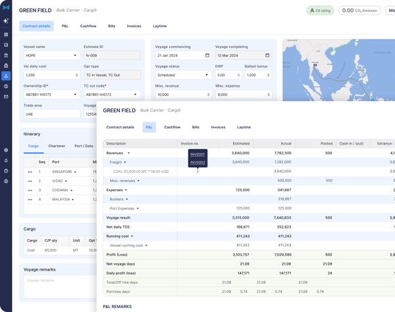The image size is (395, 312).
Task: Click the CO₂ Emission badge
Action: tap(359, 11)
